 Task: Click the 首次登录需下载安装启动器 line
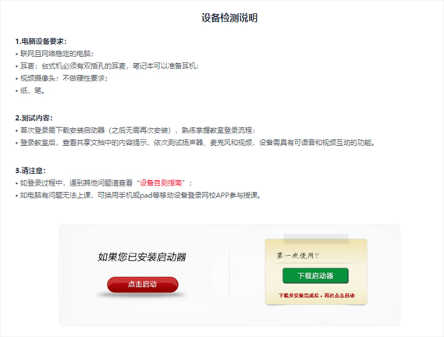click(x=135, y=130)
